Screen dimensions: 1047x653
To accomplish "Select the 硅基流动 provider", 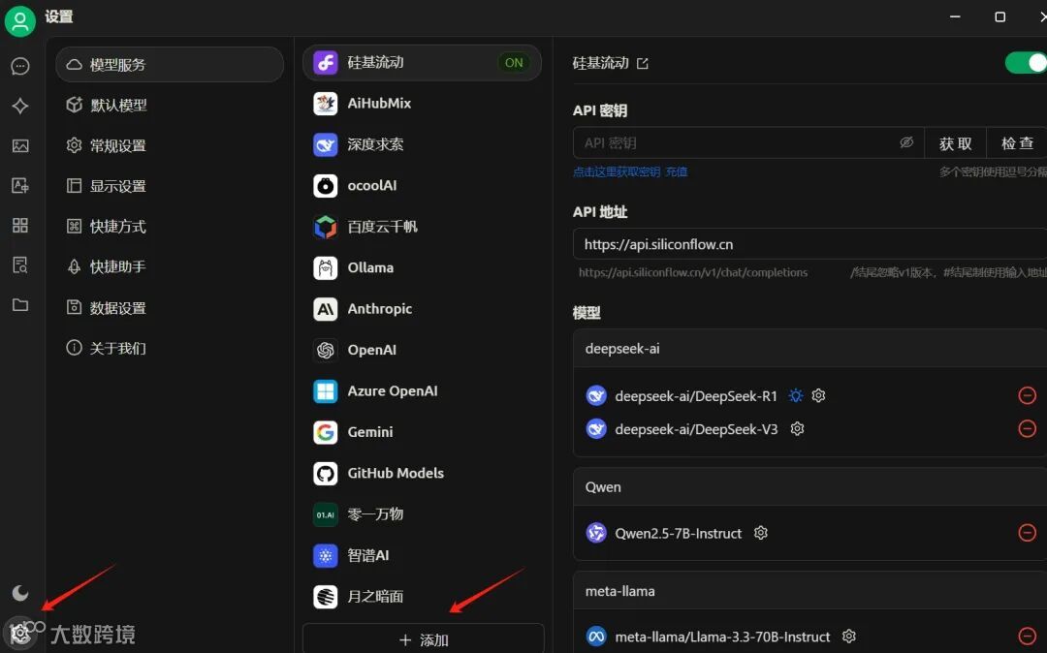I will (422, 63).
